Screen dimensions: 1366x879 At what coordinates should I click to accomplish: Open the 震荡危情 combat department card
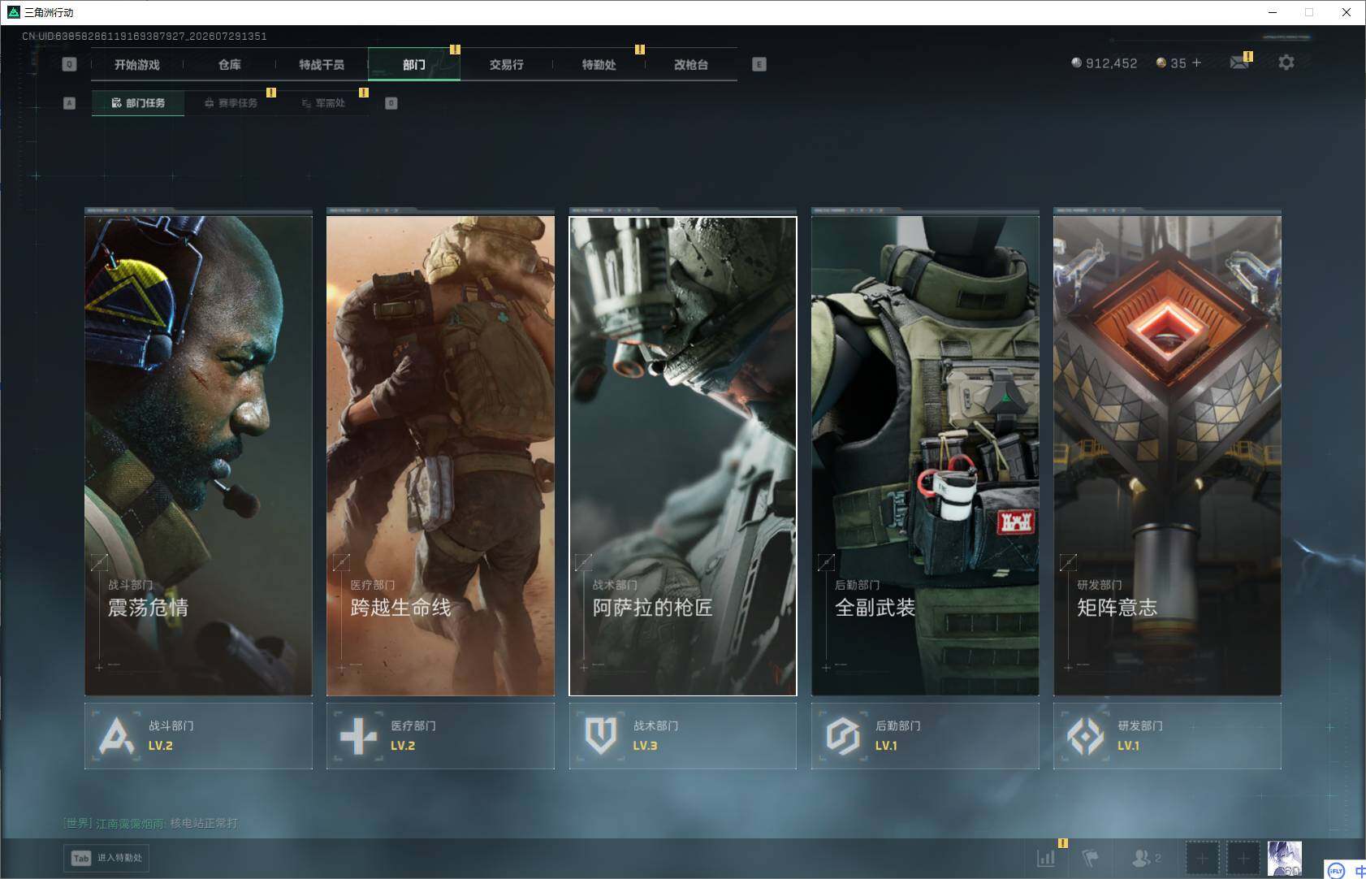tap(198, 455)
